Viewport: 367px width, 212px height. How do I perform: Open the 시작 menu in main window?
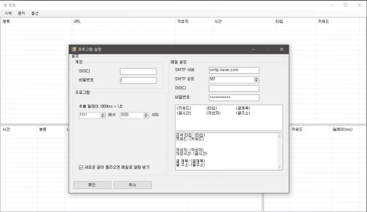coord(8,13)
